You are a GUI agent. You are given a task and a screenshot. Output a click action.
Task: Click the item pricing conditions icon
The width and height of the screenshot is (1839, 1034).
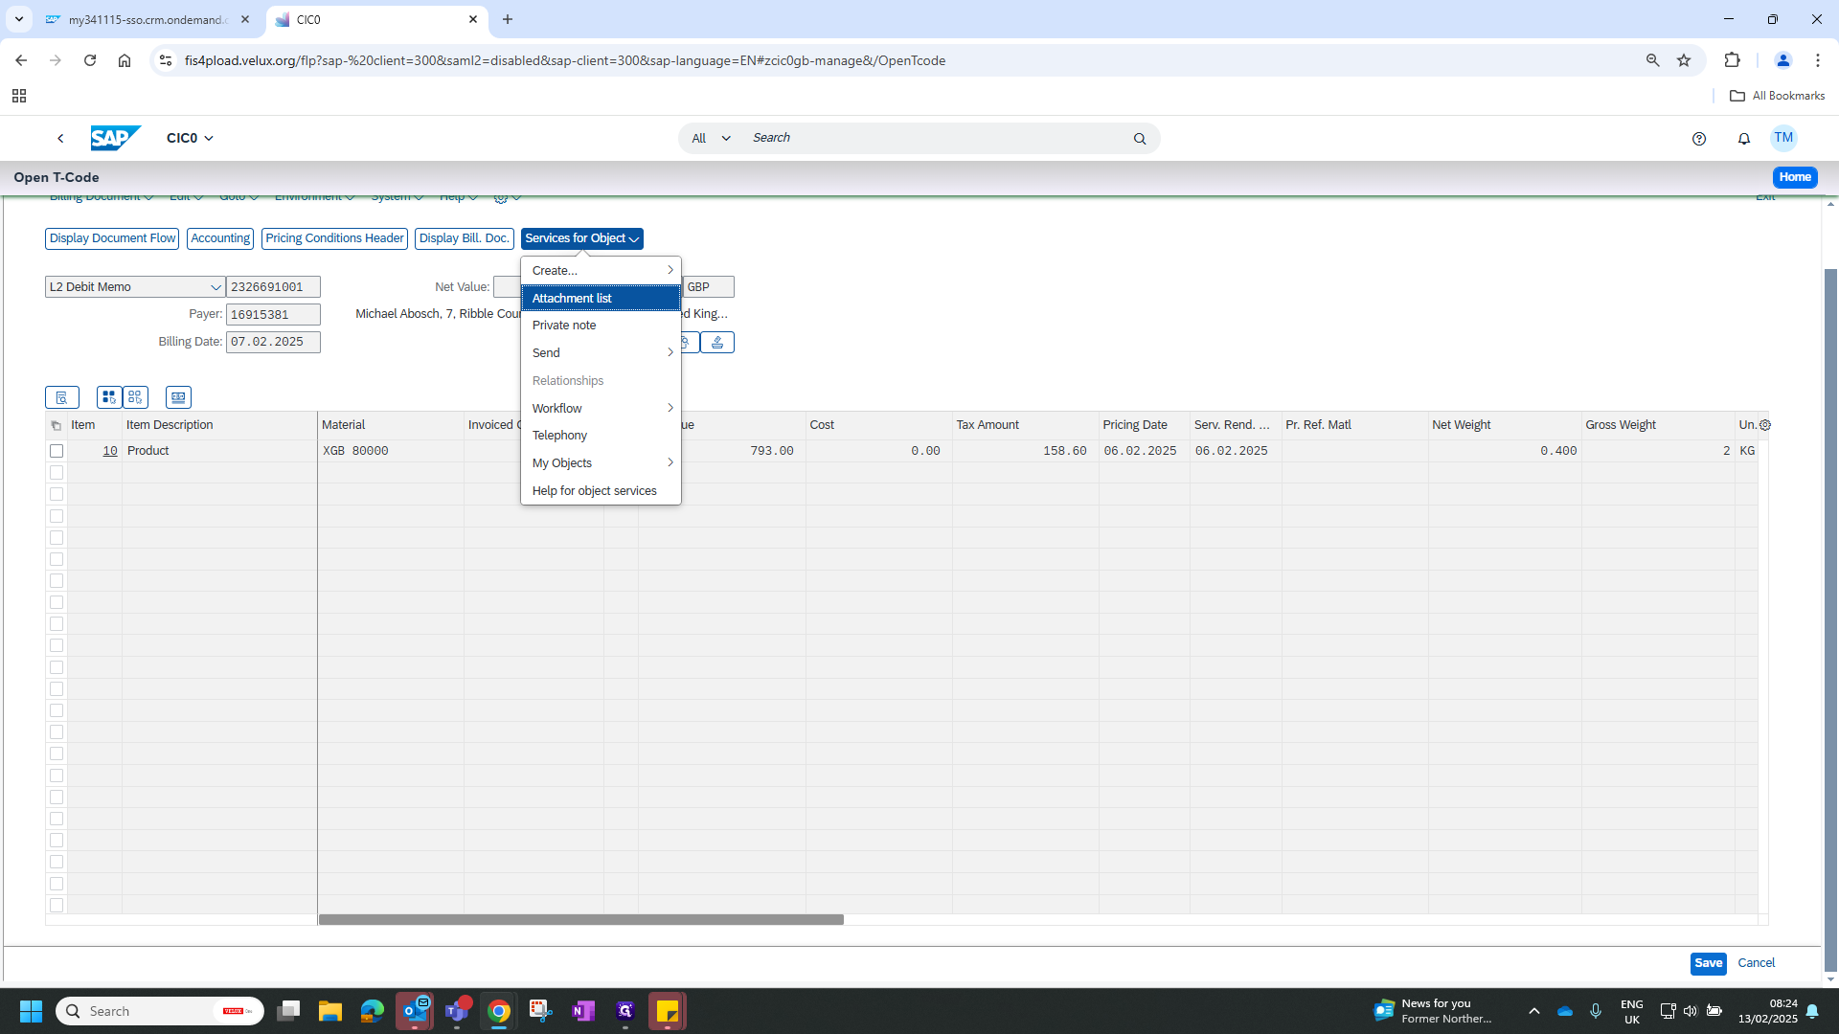point(178,397)
